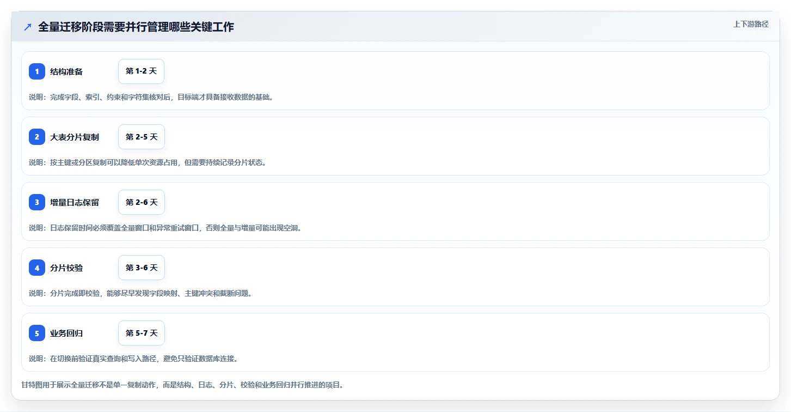Click the 第 5-7 天 pill
The height and width of the screenshot is (412, 791).
pos(142,333)
